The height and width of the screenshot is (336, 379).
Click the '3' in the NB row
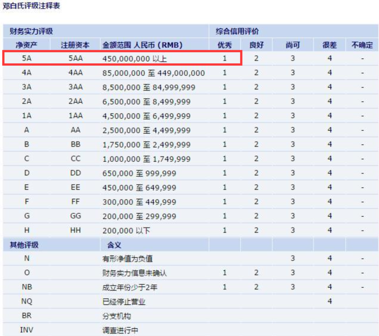click(x=293, y=287)
